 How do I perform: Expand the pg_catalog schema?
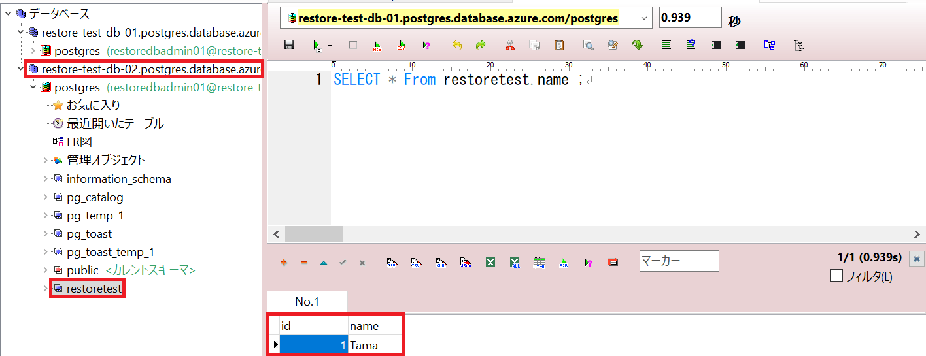click(x=46, y=197)
